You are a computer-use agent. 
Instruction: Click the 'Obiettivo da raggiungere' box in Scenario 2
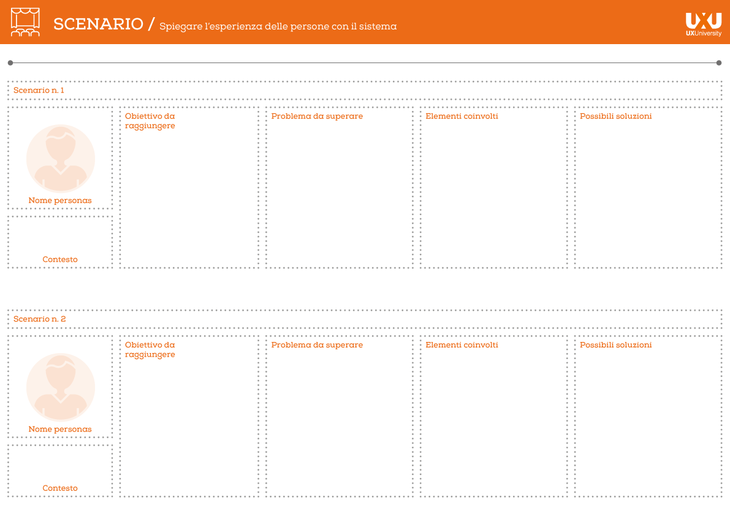[189, 416]
